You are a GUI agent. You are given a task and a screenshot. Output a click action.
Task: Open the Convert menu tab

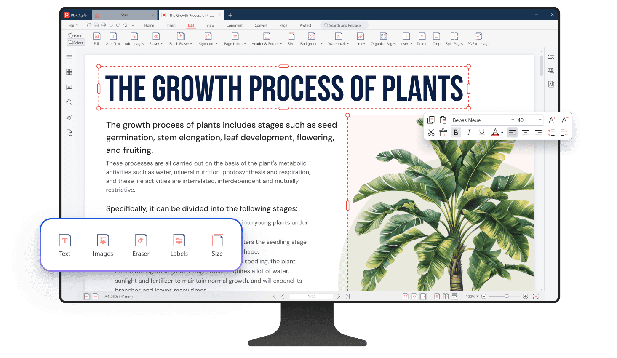[261, 25]
